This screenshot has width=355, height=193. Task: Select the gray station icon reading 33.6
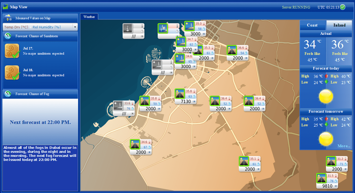point(118,106)
